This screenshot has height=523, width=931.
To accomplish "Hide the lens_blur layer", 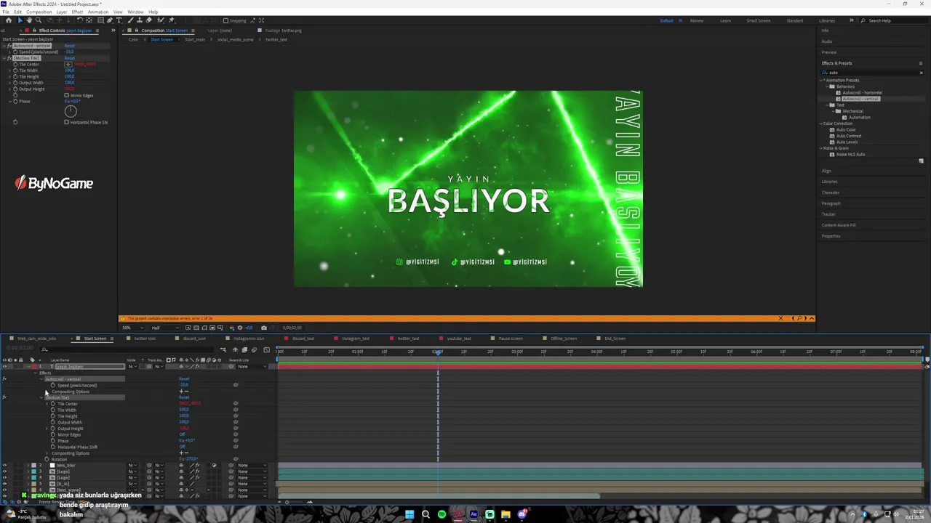I will pyautogui.click(x=4, y=466).
